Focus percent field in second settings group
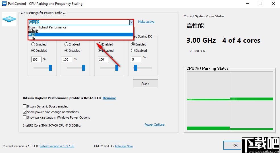 pyautogui.click(x=67, y=59)
